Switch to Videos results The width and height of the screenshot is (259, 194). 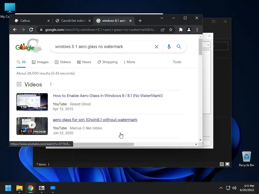click(x=63, y=62)
